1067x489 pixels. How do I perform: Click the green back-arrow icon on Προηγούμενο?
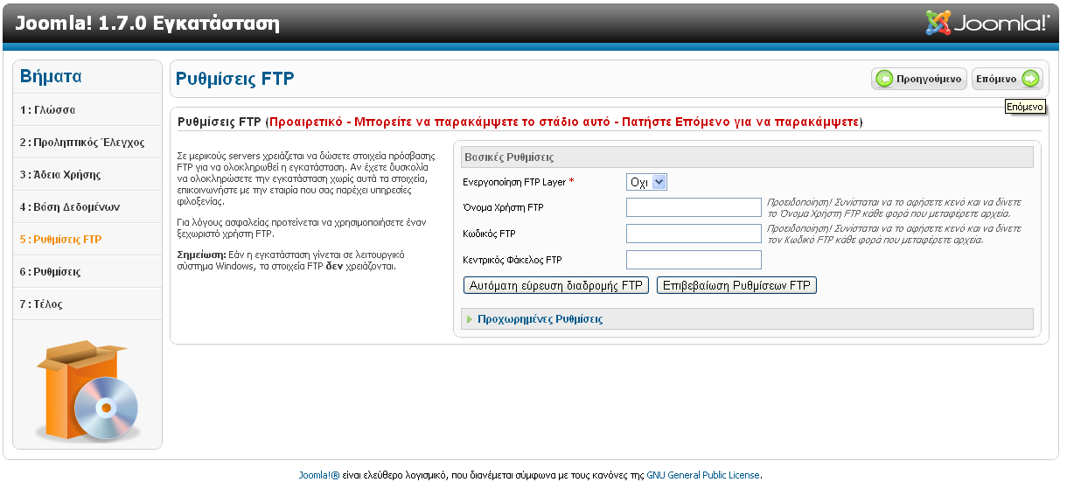884,79
